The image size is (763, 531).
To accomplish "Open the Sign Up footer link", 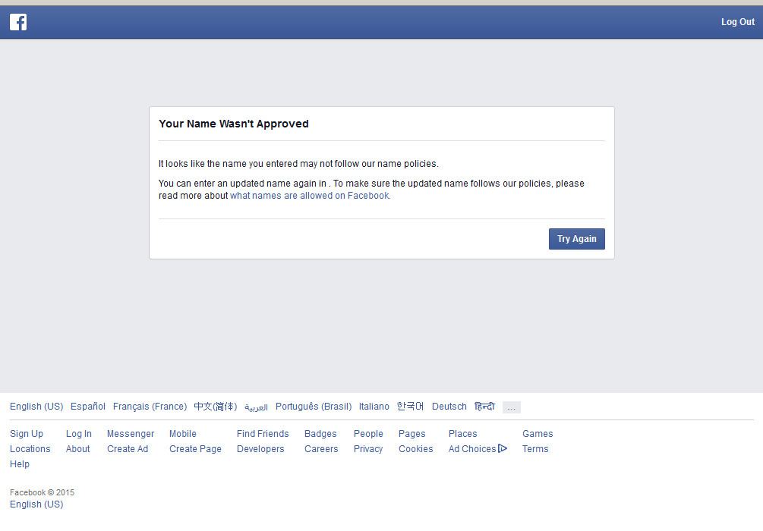I will pos(27,434).
